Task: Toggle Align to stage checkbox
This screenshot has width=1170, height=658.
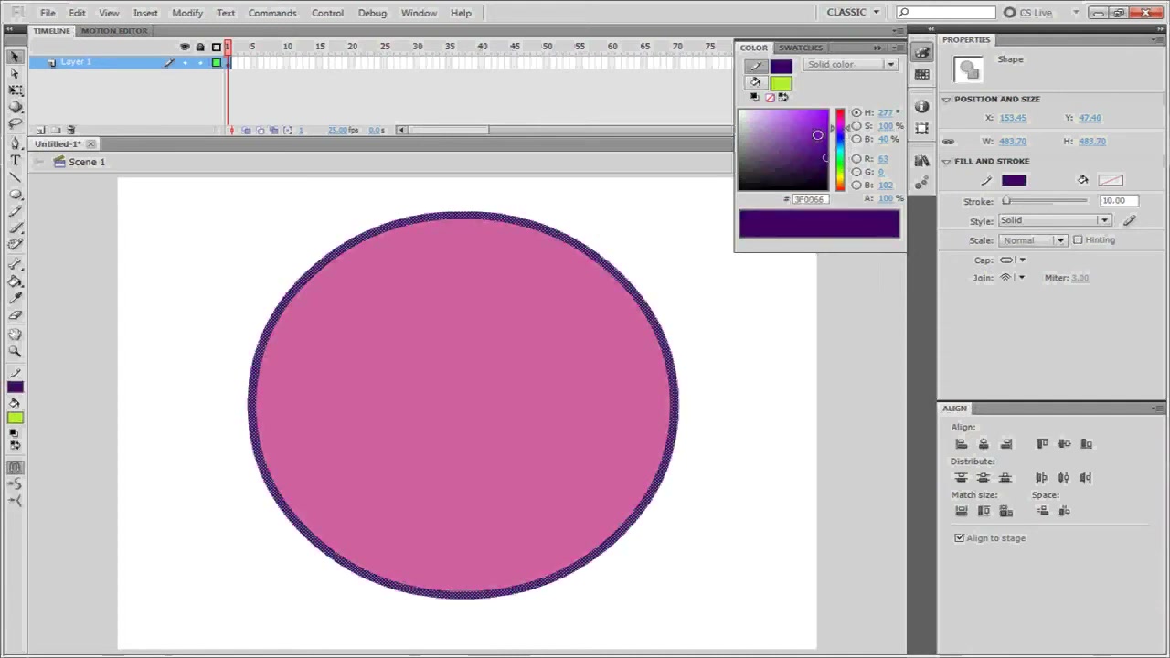Action: (x=959, y=538)
